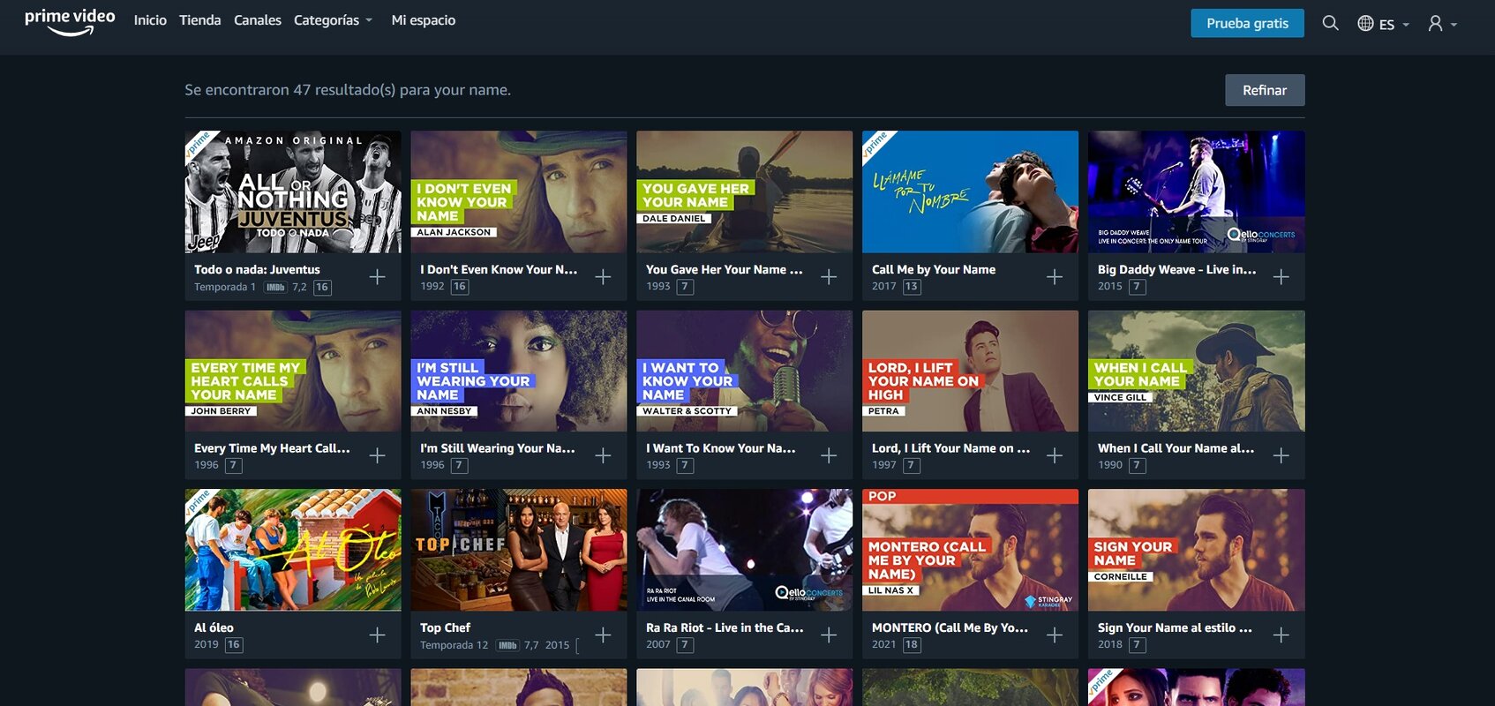The width and height of the screenshot is (1495, 706).
Task: Expand the Categorías dropdown
Action: 333,20
